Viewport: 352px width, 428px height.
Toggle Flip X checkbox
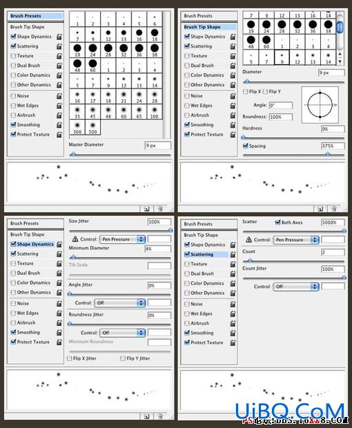(x=246, y=92)
